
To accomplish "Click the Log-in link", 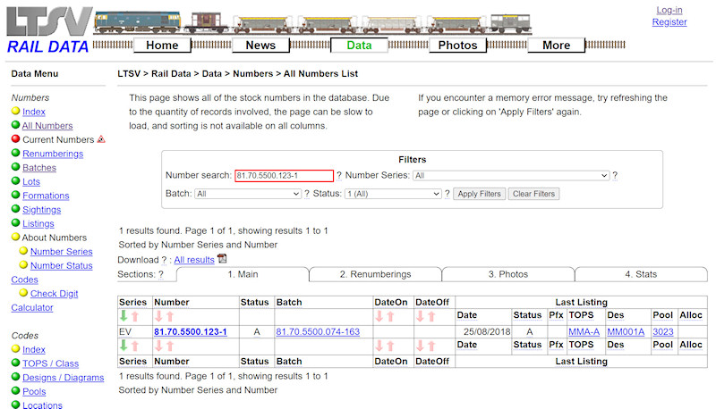I will [669, 10].
